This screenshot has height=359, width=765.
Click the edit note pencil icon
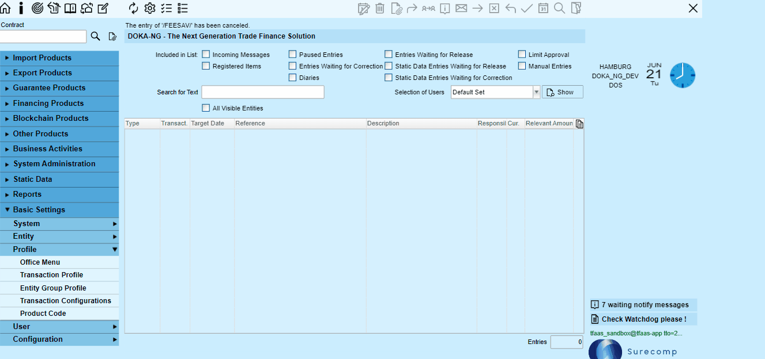click(x=103, y=8)
